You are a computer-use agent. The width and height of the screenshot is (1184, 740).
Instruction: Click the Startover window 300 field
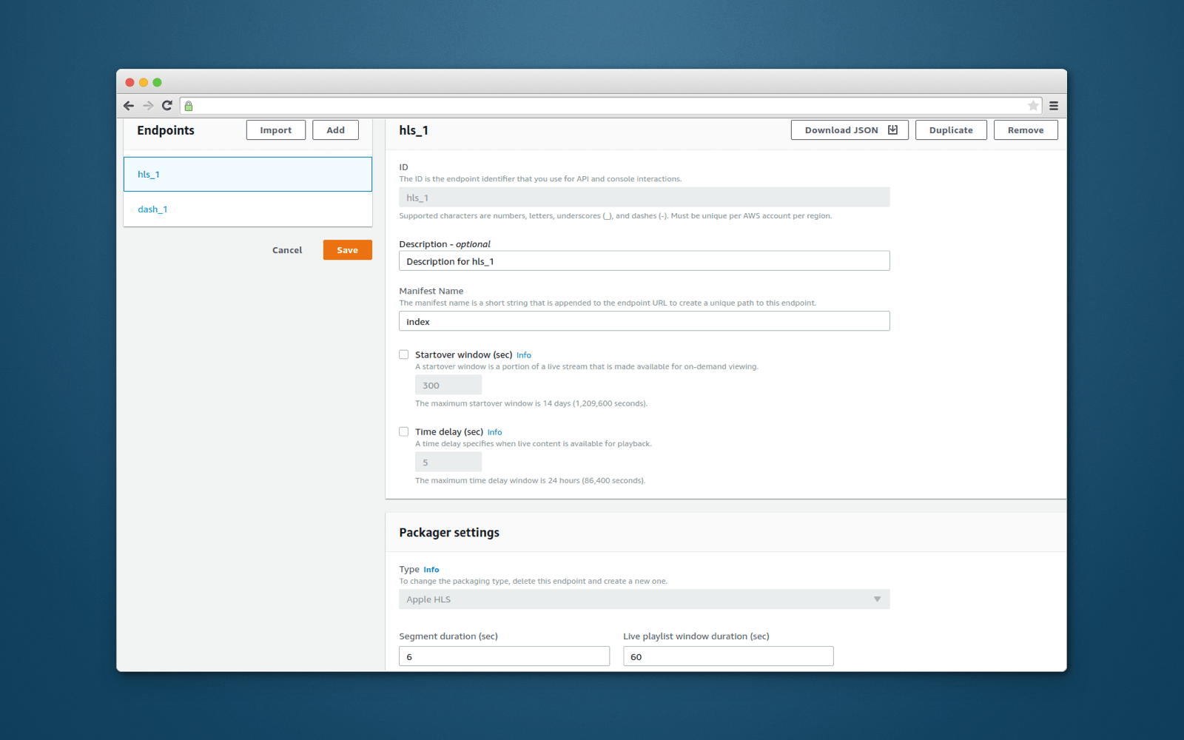point(448,385)
